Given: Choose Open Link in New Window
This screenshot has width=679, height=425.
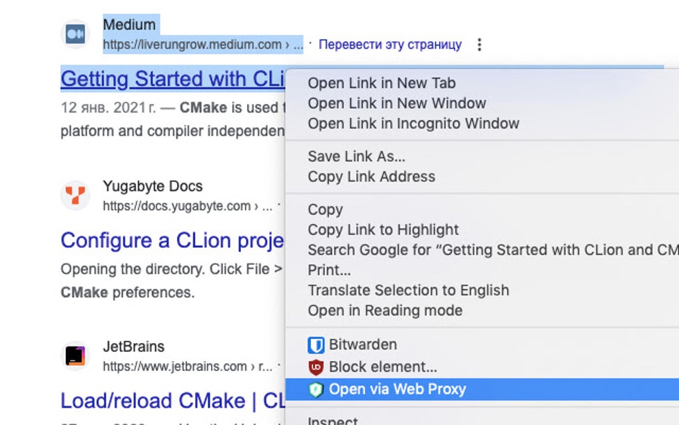Looking at the screenshot, I should [397, 103].
